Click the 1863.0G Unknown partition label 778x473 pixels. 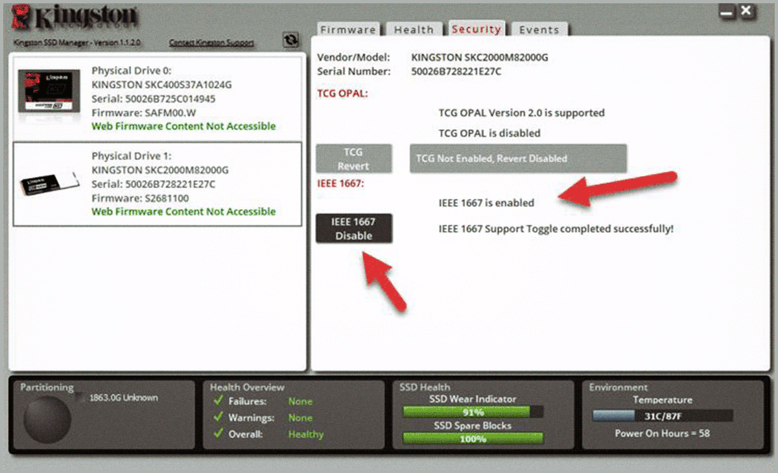124,397
